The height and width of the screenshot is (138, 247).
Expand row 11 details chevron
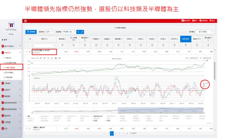click(x=26, y=129)
